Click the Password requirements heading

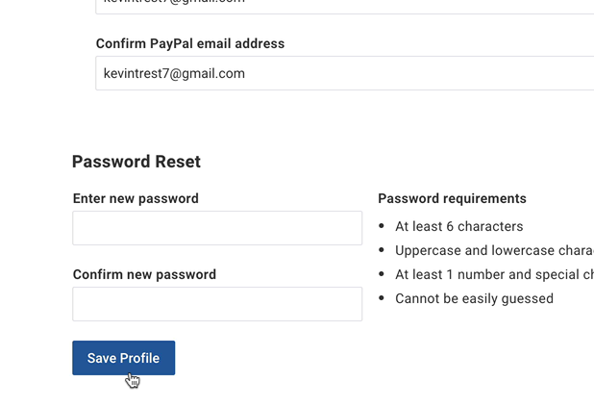[452, 198]
